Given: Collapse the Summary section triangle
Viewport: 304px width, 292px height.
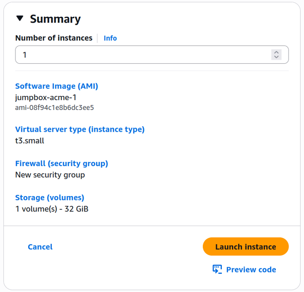Looking at the screenshot, I should pos(20,19).
